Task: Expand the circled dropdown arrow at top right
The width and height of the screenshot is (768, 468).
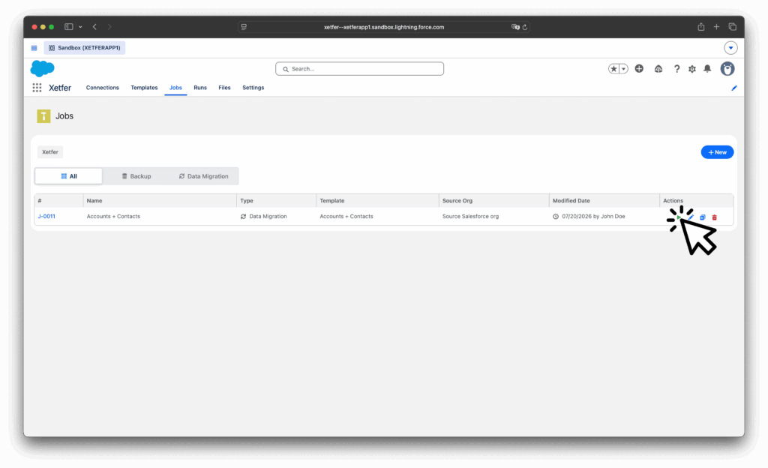Action: click(x=730, y=48)
